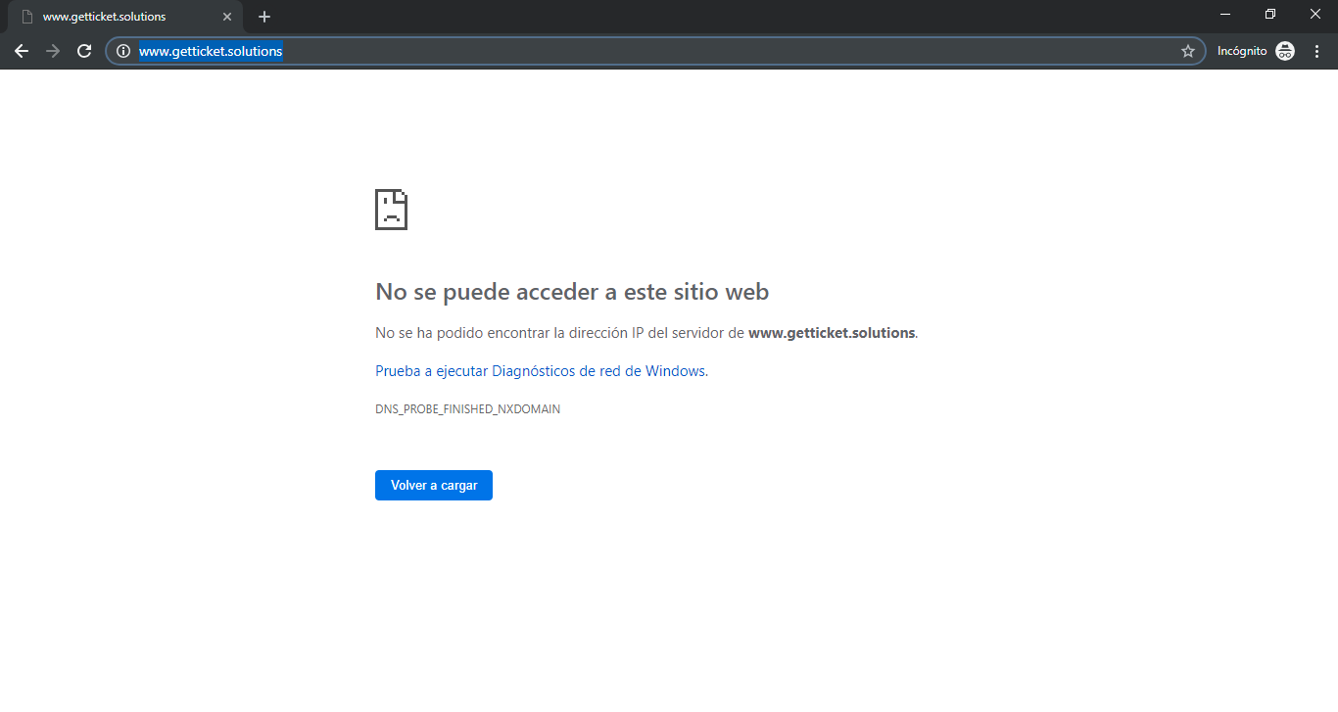Close the Chrome window
Screen dimensions: 1338x712
pos(1315,14)
